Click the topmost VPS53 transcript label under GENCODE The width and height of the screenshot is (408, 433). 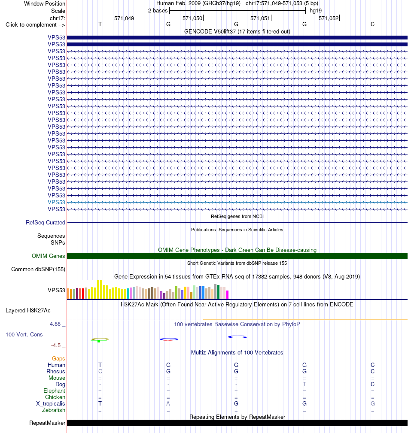click(x=56, y=38)
